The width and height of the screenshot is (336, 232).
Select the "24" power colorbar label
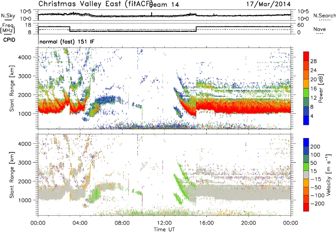pyautogui.click(x=313, y=70)
